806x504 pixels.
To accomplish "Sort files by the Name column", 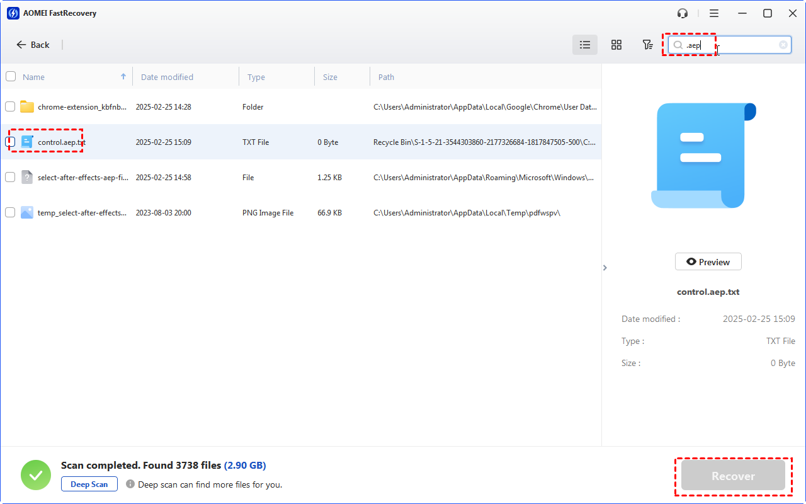I will point(33,77).
